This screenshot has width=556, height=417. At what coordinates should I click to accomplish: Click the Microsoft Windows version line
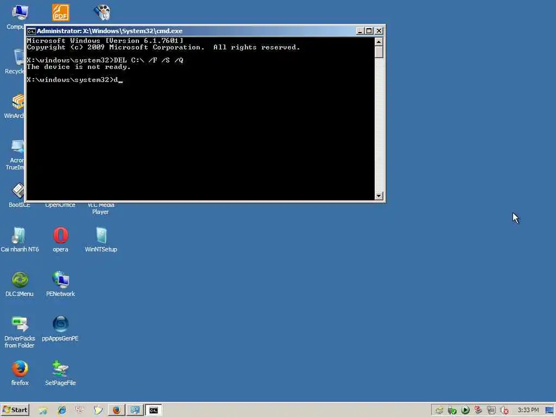click(105, 41)
